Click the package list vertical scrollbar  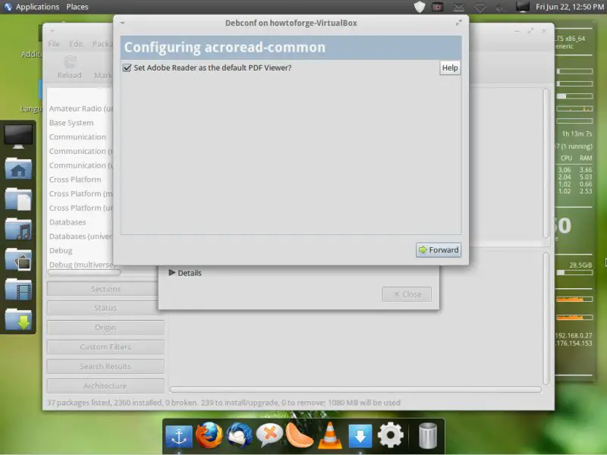tap(546, 163)
